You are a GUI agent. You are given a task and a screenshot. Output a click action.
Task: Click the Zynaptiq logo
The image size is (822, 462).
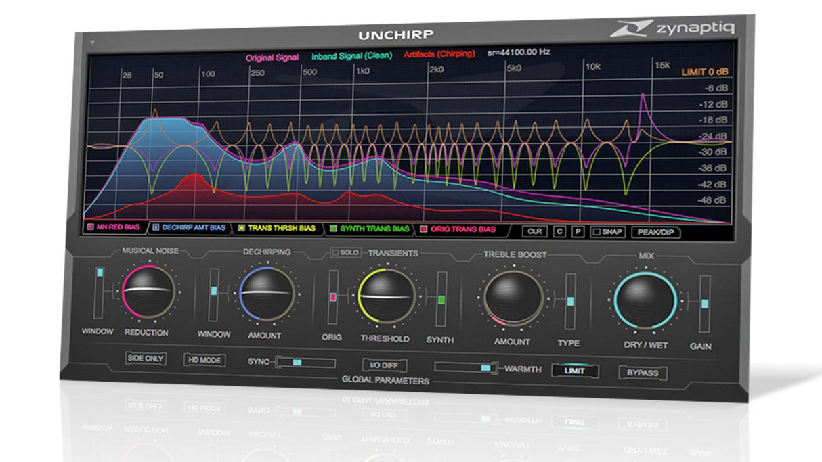(672, 28)
